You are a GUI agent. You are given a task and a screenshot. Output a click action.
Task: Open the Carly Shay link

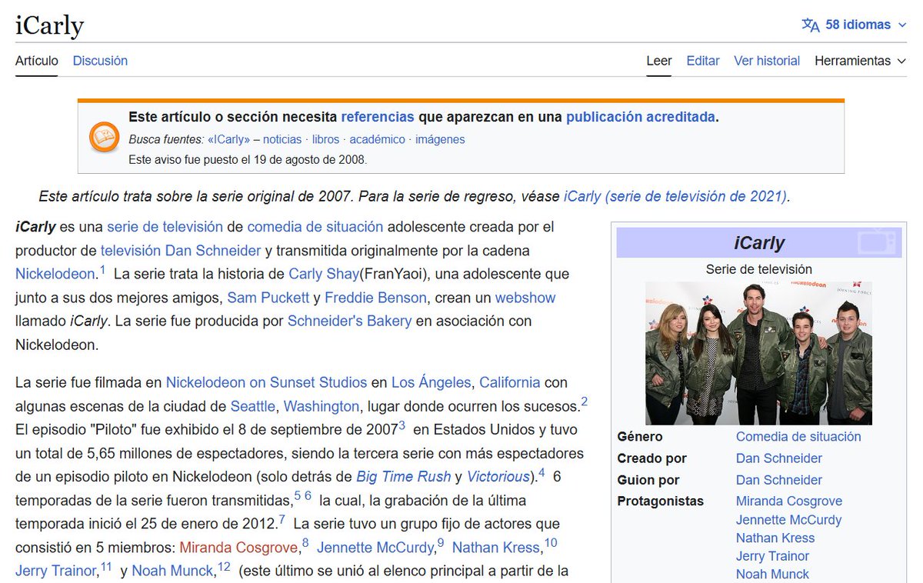point(324,274)
